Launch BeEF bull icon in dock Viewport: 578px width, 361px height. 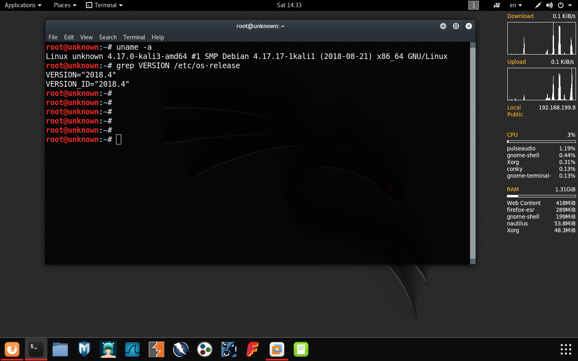(x=229, y=349)
